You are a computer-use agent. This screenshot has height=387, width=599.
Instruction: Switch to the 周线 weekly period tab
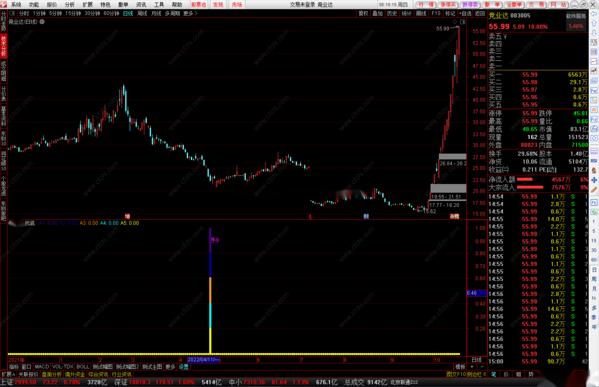coord(142,13)
